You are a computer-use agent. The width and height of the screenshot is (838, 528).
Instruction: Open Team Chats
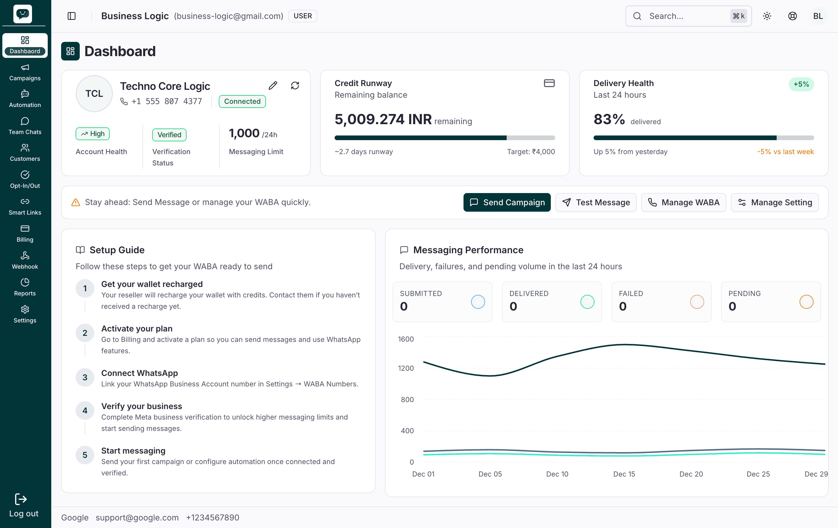point(25,126)
